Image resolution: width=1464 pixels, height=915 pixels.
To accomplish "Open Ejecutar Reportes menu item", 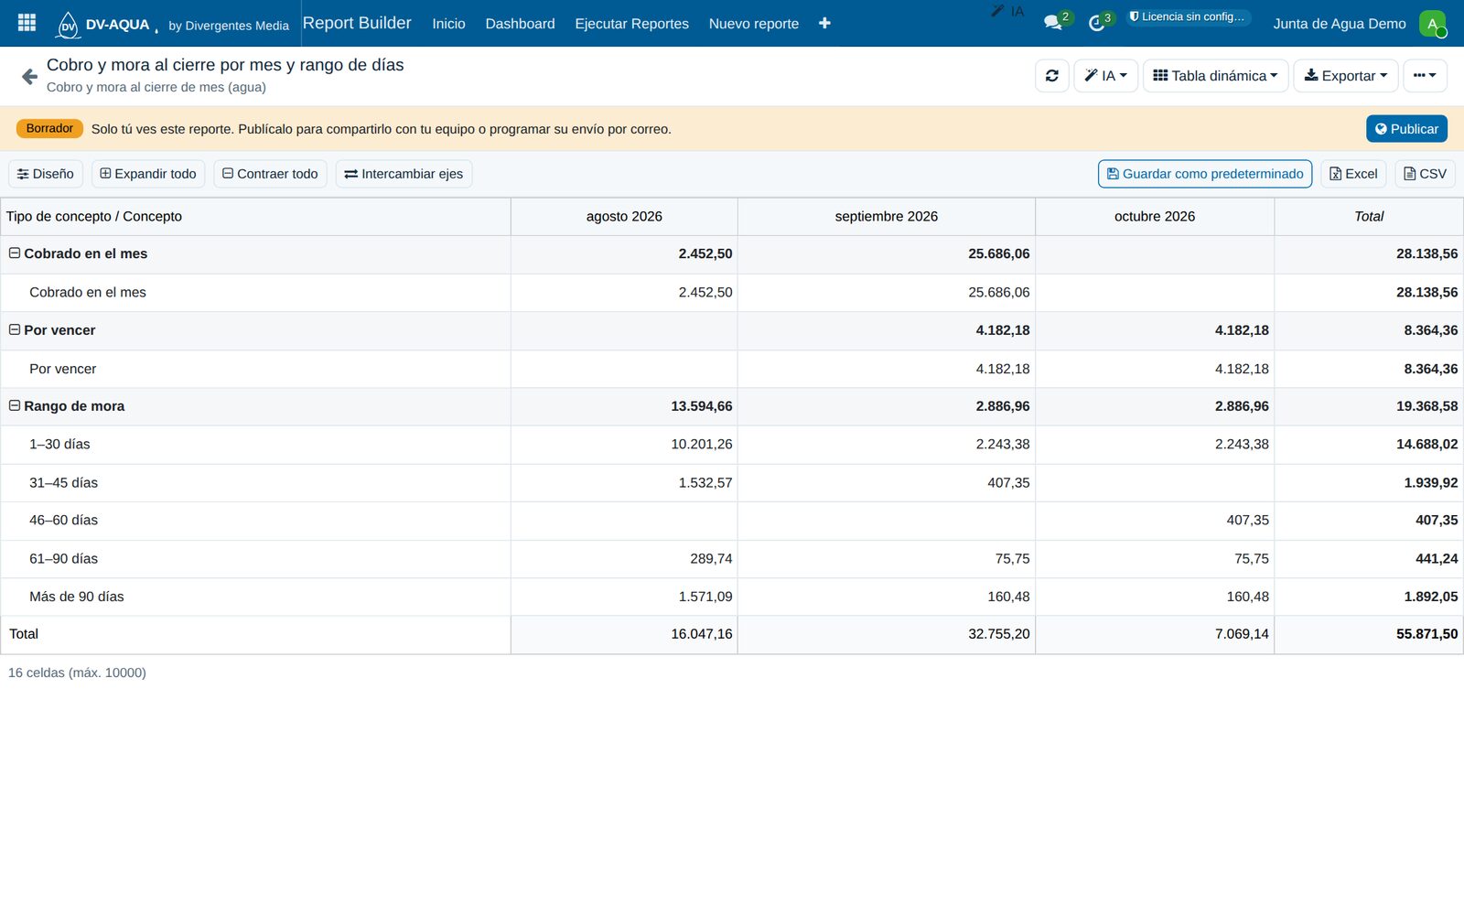I will coord(631,24).
